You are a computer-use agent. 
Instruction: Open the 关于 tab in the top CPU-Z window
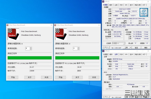144,5
